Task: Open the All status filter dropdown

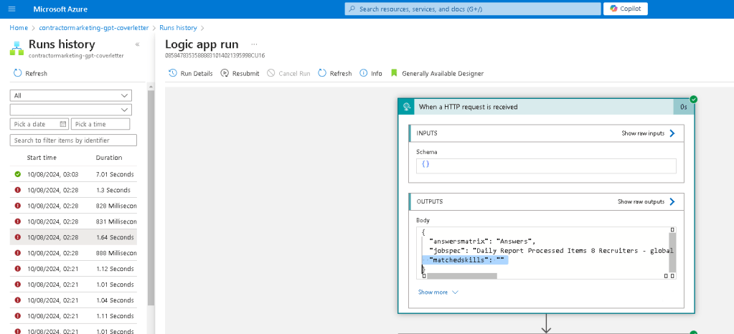Action: point(71,95)
